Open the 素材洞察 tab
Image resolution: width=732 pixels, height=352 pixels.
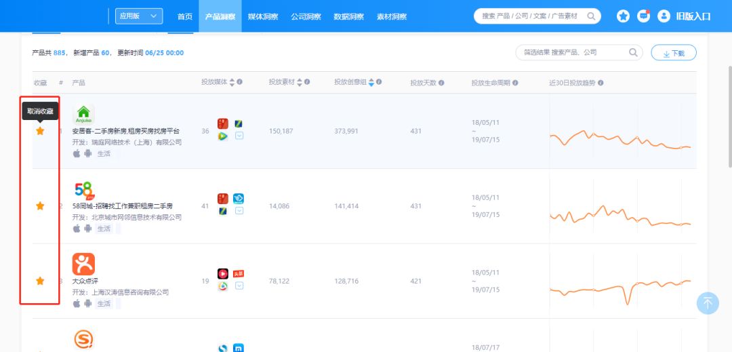tap(392, 16)
